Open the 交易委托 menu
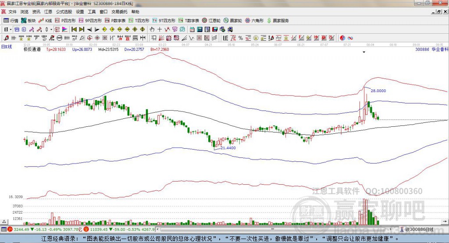This screenshot has width=449, height=243. click(x=119, y=12)
